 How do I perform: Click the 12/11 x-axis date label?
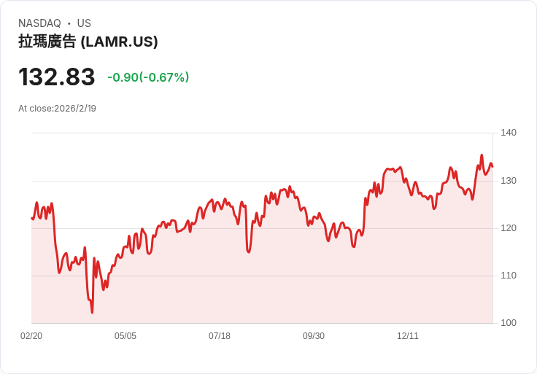[x=408, y=336]
